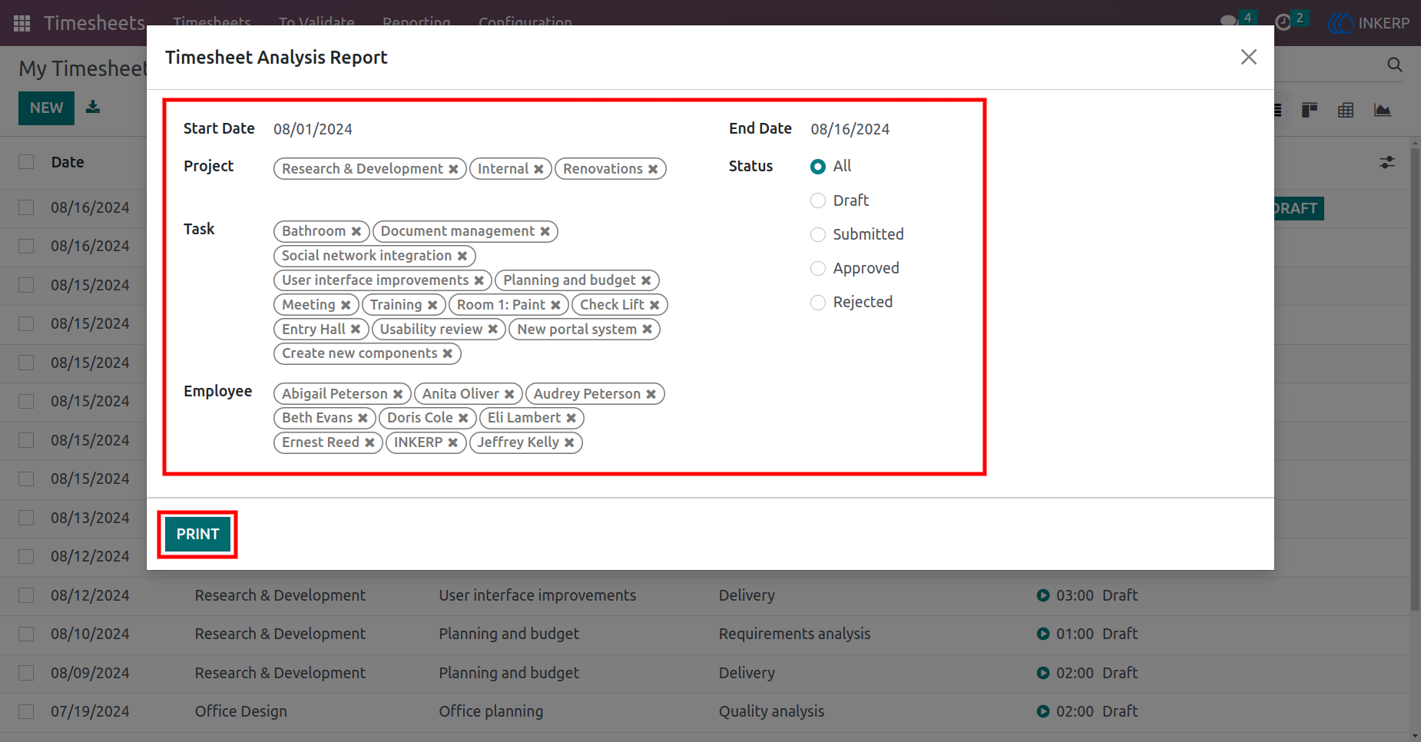Click the Requirements analysis description cell

tap(795, 634)
